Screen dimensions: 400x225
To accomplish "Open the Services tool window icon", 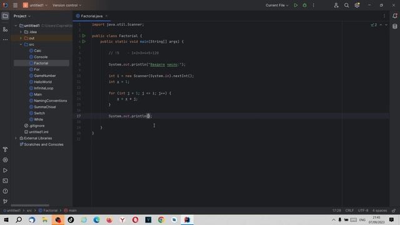I will coord(5,160).
